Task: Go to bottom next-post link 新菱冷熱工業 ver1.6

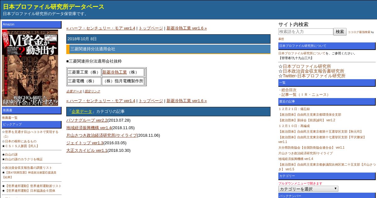Action: point(187,101)
